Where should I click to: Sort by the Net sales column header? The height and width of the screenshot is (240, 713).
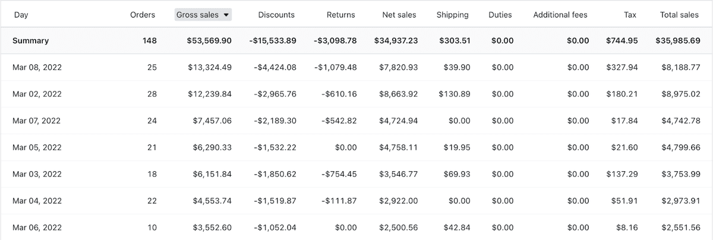pyautogui.click(x=399, y=15)
